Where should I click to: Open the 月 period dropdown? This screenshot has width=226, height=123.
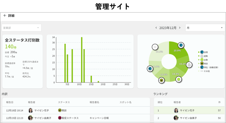coord(205,28)
